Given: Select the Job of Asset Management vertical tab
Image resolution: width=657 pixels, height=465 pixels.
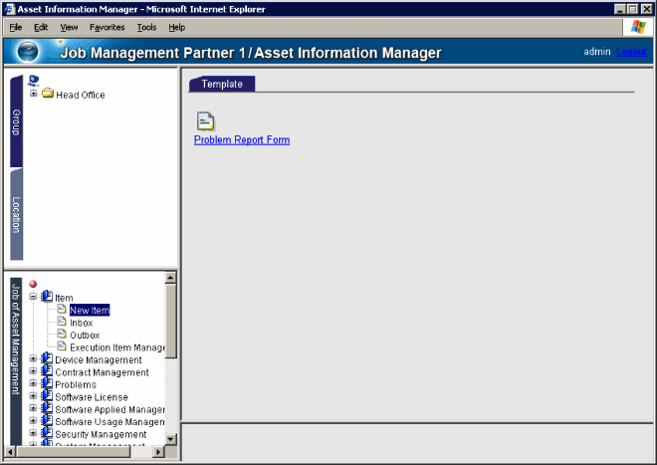Looking at the screenshot, I should [16, 360].
